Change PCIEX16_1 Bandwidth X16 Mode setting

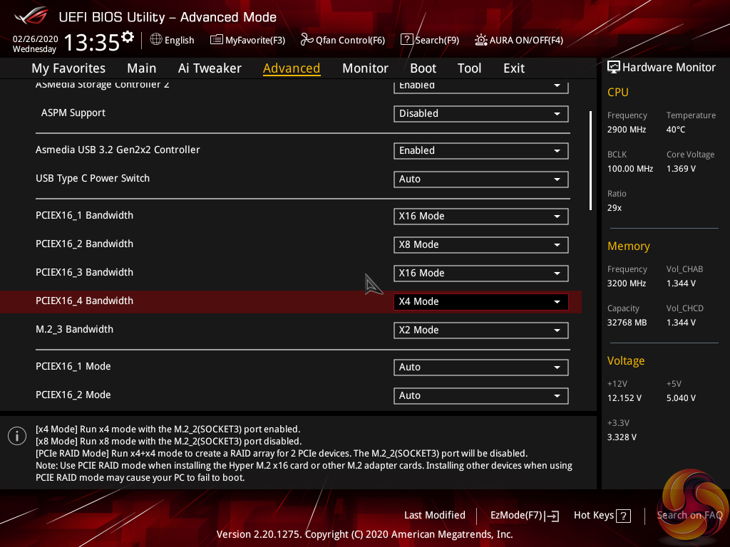(480, 216)
